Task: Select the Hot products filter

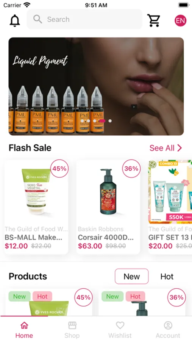Action: click(167, 277)
